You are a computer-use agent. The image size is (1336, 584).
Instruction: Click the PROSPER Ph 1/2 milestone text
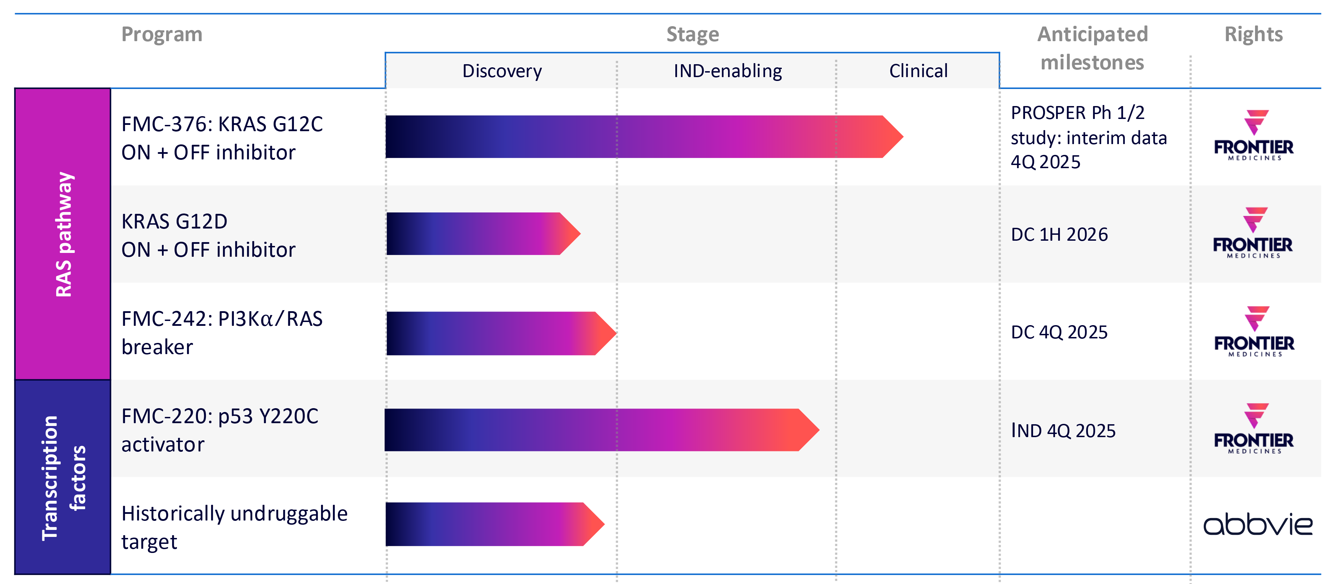click(x=1088, y=137)
